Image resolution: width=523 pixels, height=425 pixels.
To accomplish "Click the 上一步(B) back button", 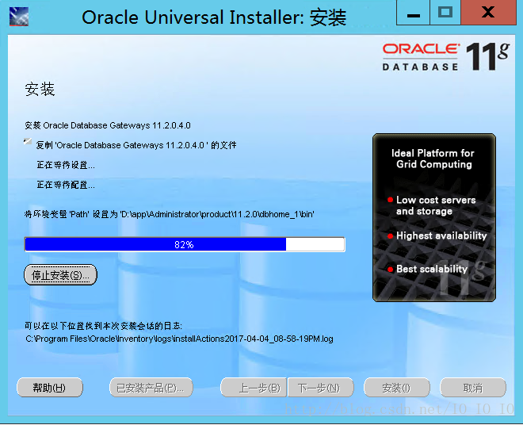I will pos(254,388).
